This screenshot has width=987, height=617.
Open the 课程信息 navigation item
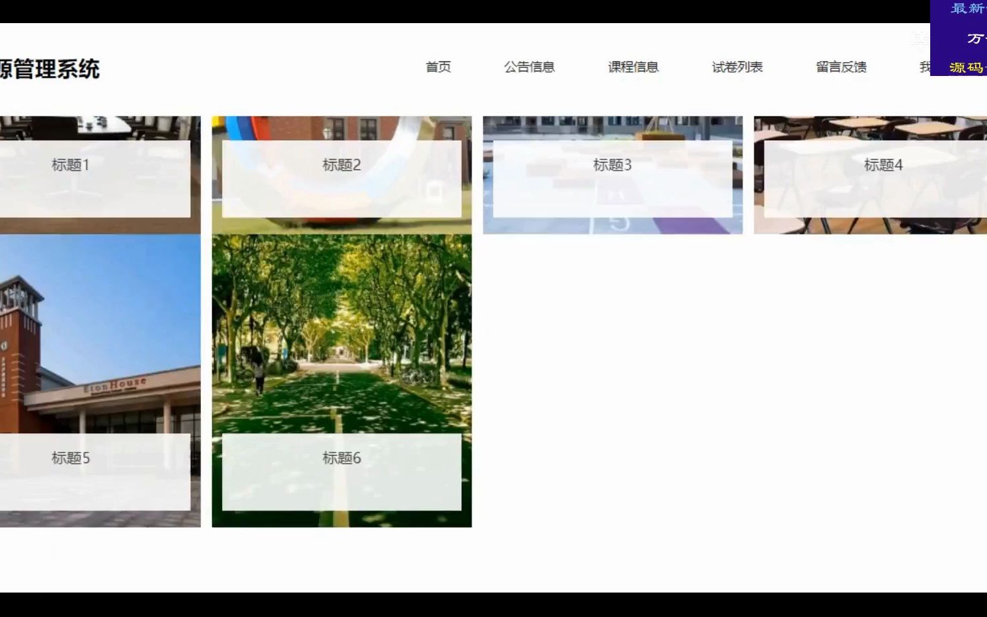633,66
